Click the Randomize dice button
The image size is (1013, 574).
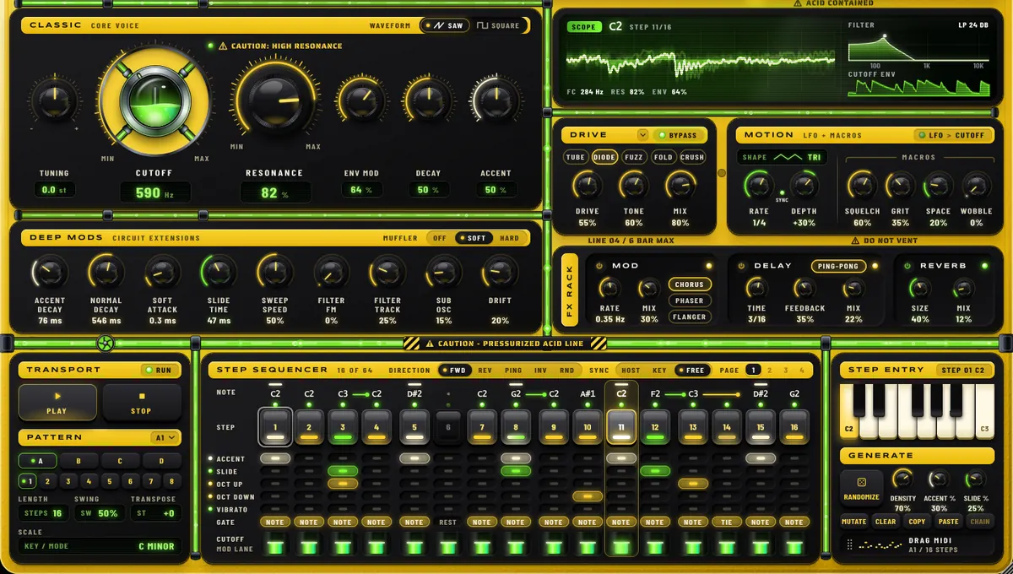coord(861,486)
